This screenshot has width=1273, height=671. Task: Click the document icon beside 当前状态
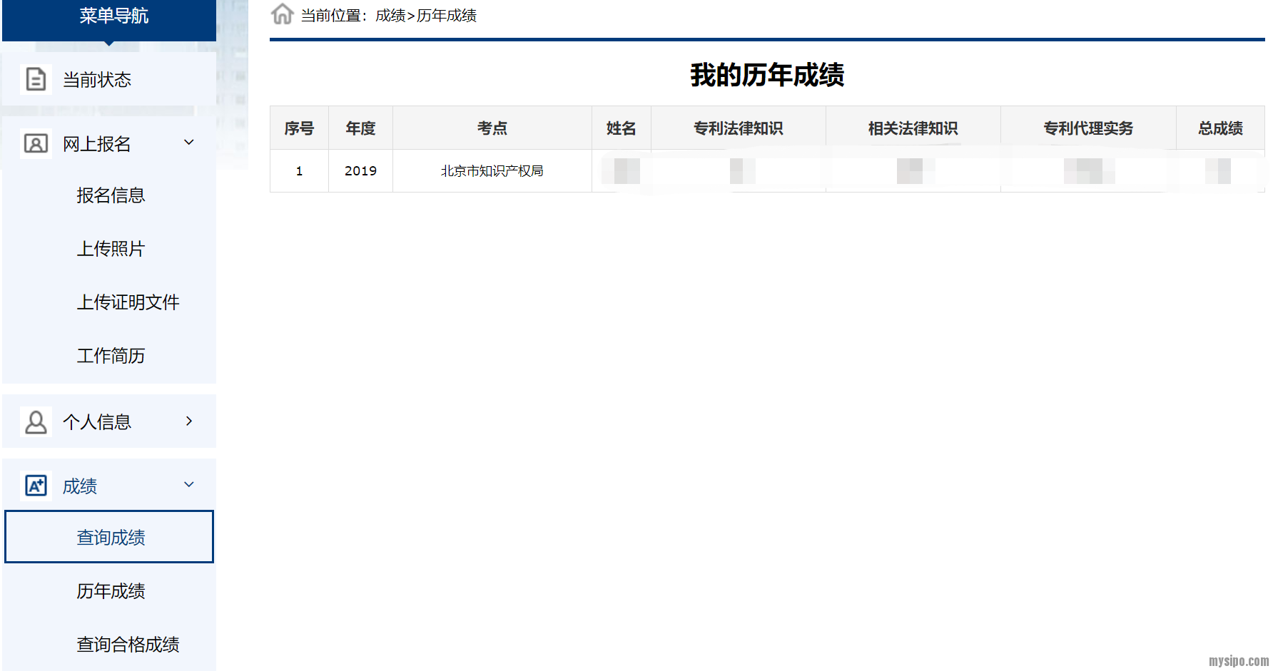click(x=36, y=79)
